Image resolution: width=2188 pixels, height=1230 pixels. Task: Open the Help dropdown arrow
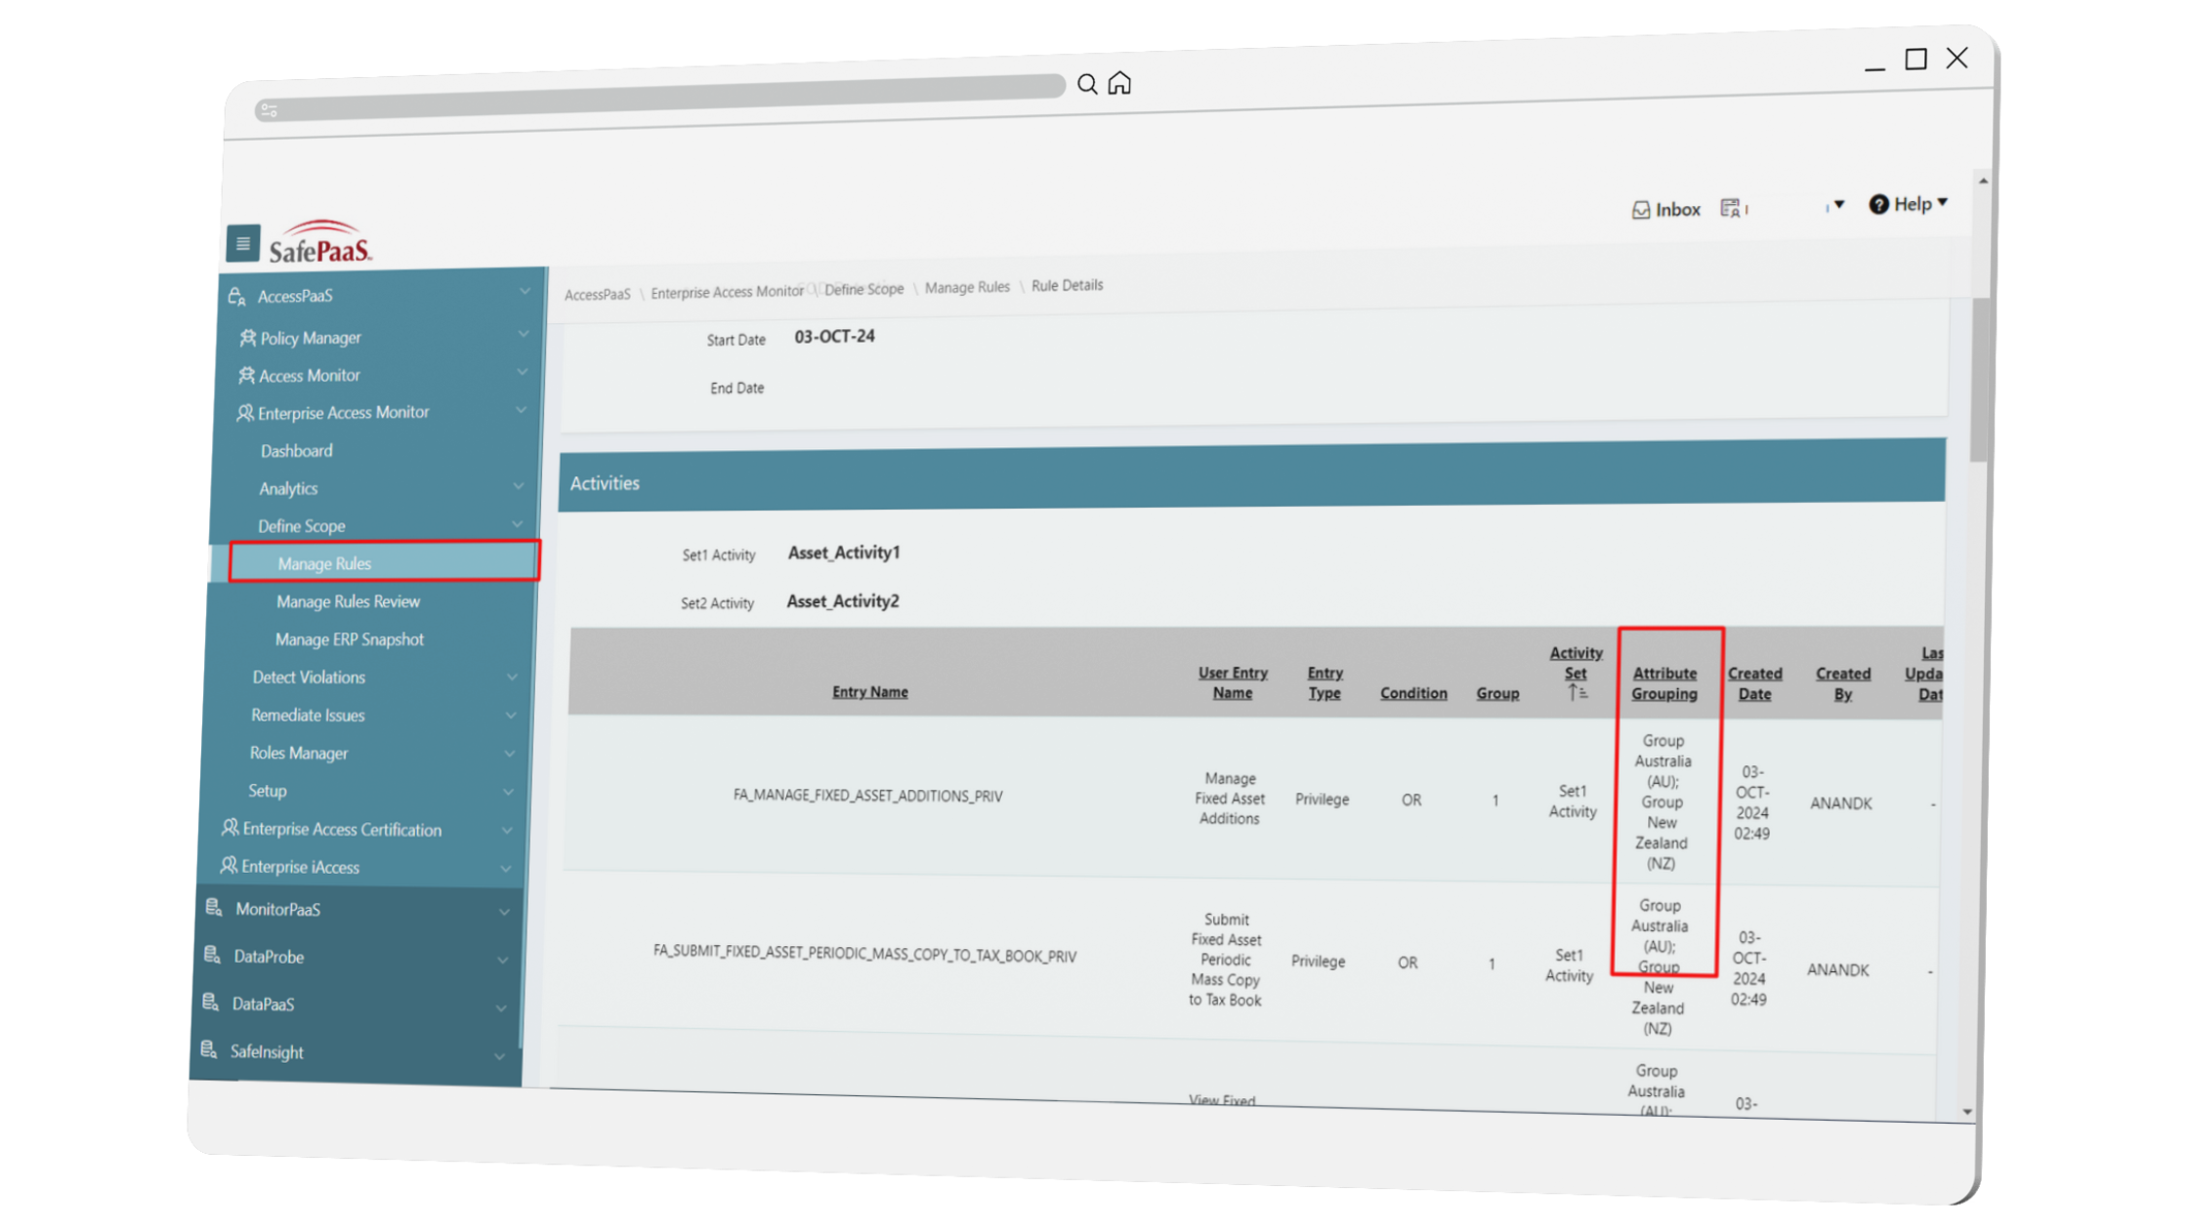[x=1943, y=202]
